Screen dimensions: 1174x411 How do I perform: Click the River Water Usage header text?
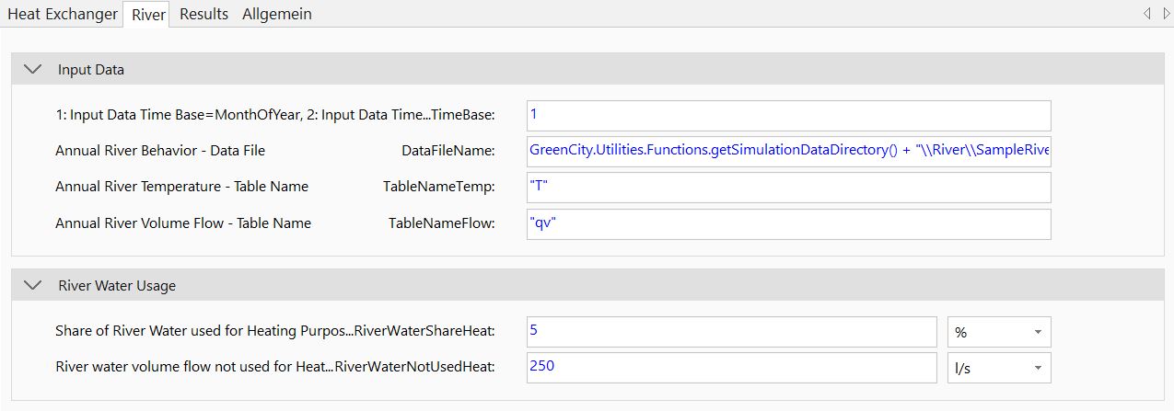tap(117, 285)
